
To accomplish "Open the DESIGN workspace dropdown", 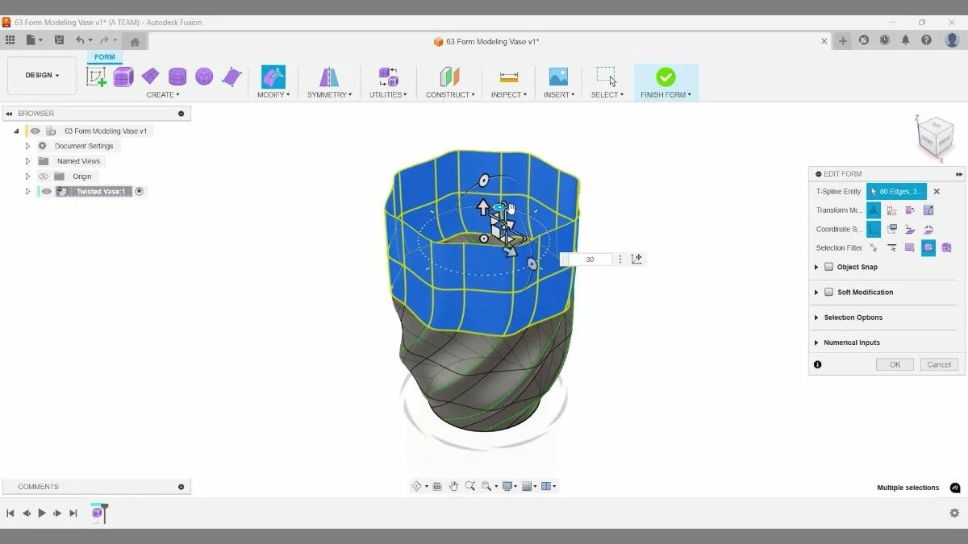I will click(x=42, y=75).
